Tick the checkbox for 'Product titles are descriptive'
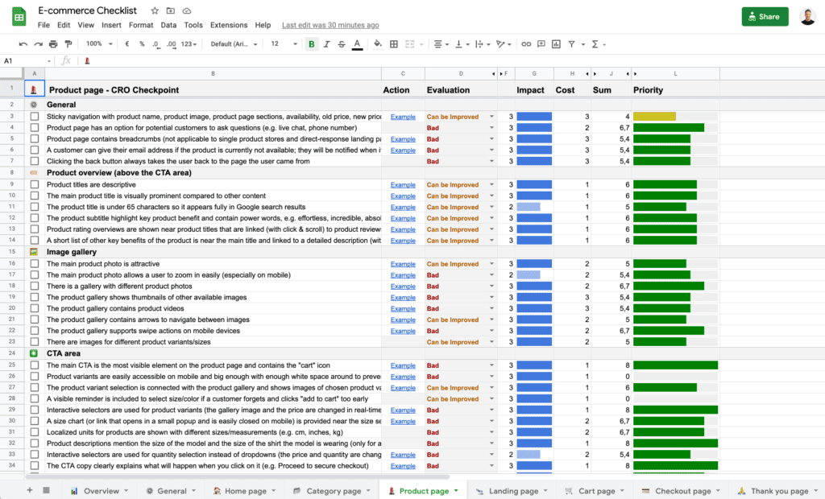This screenshot has width=825, height=499. [x=34, y=184]
